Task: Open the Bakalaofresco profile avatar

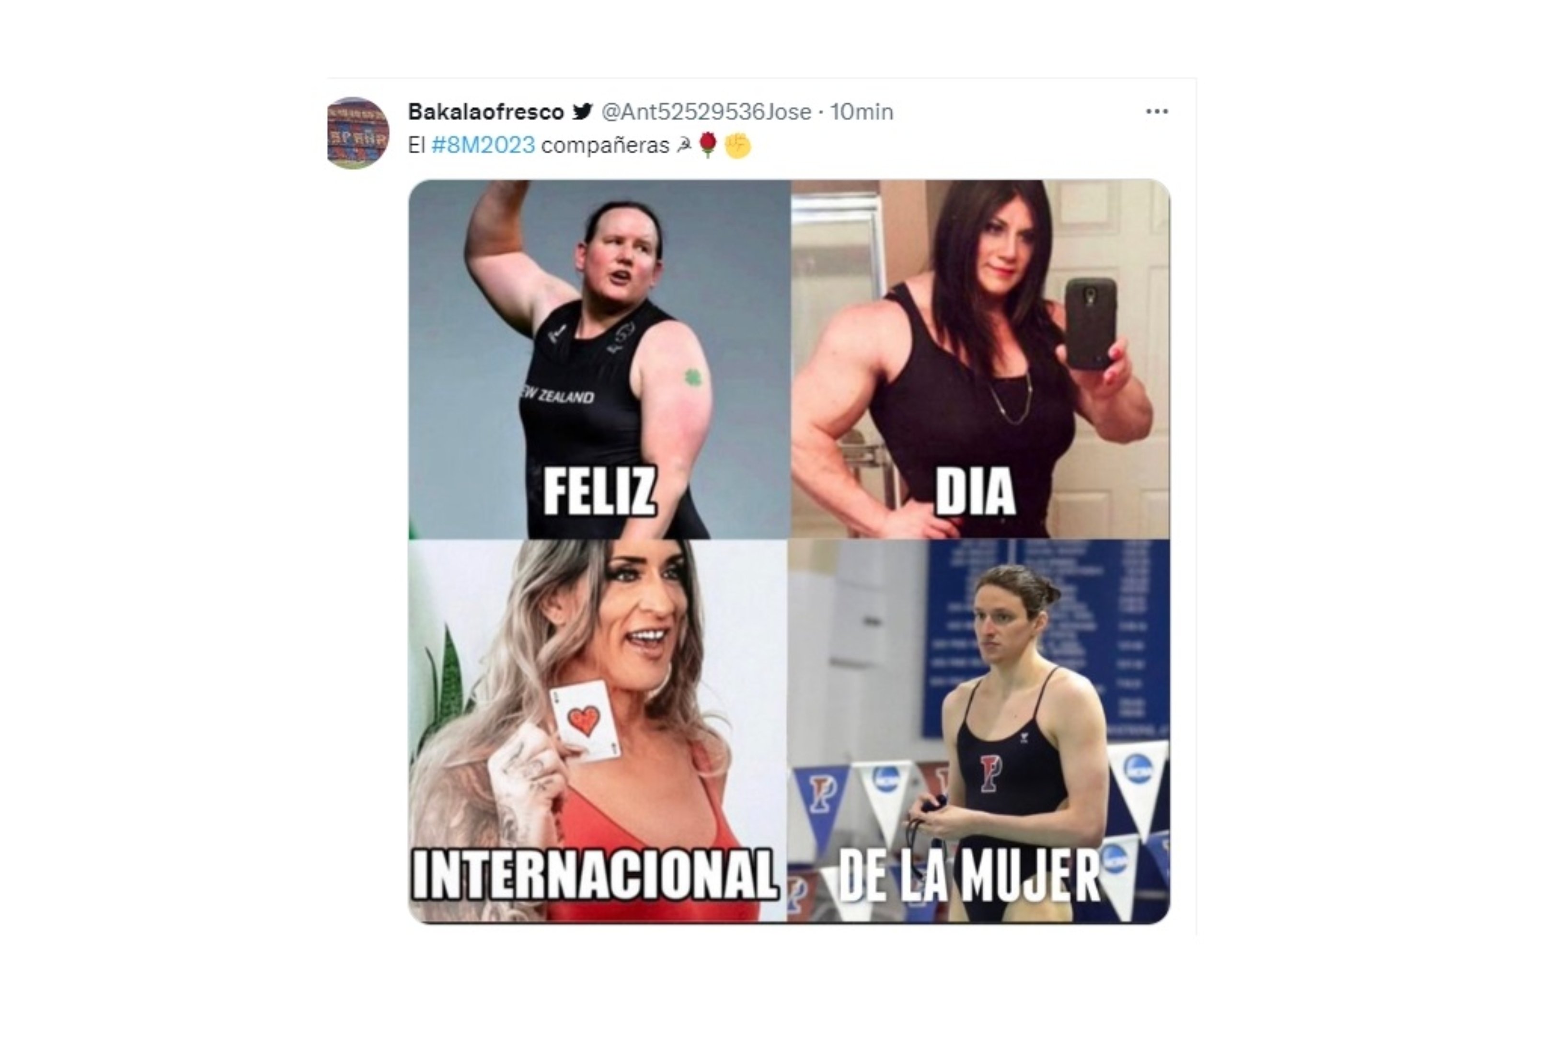Action: (358, 133)
